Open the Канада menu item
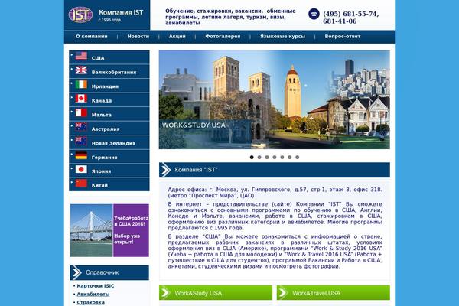 point(109,100)
